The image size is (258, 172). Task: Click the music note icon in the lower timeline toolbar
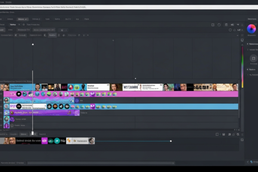click(233, 135)
